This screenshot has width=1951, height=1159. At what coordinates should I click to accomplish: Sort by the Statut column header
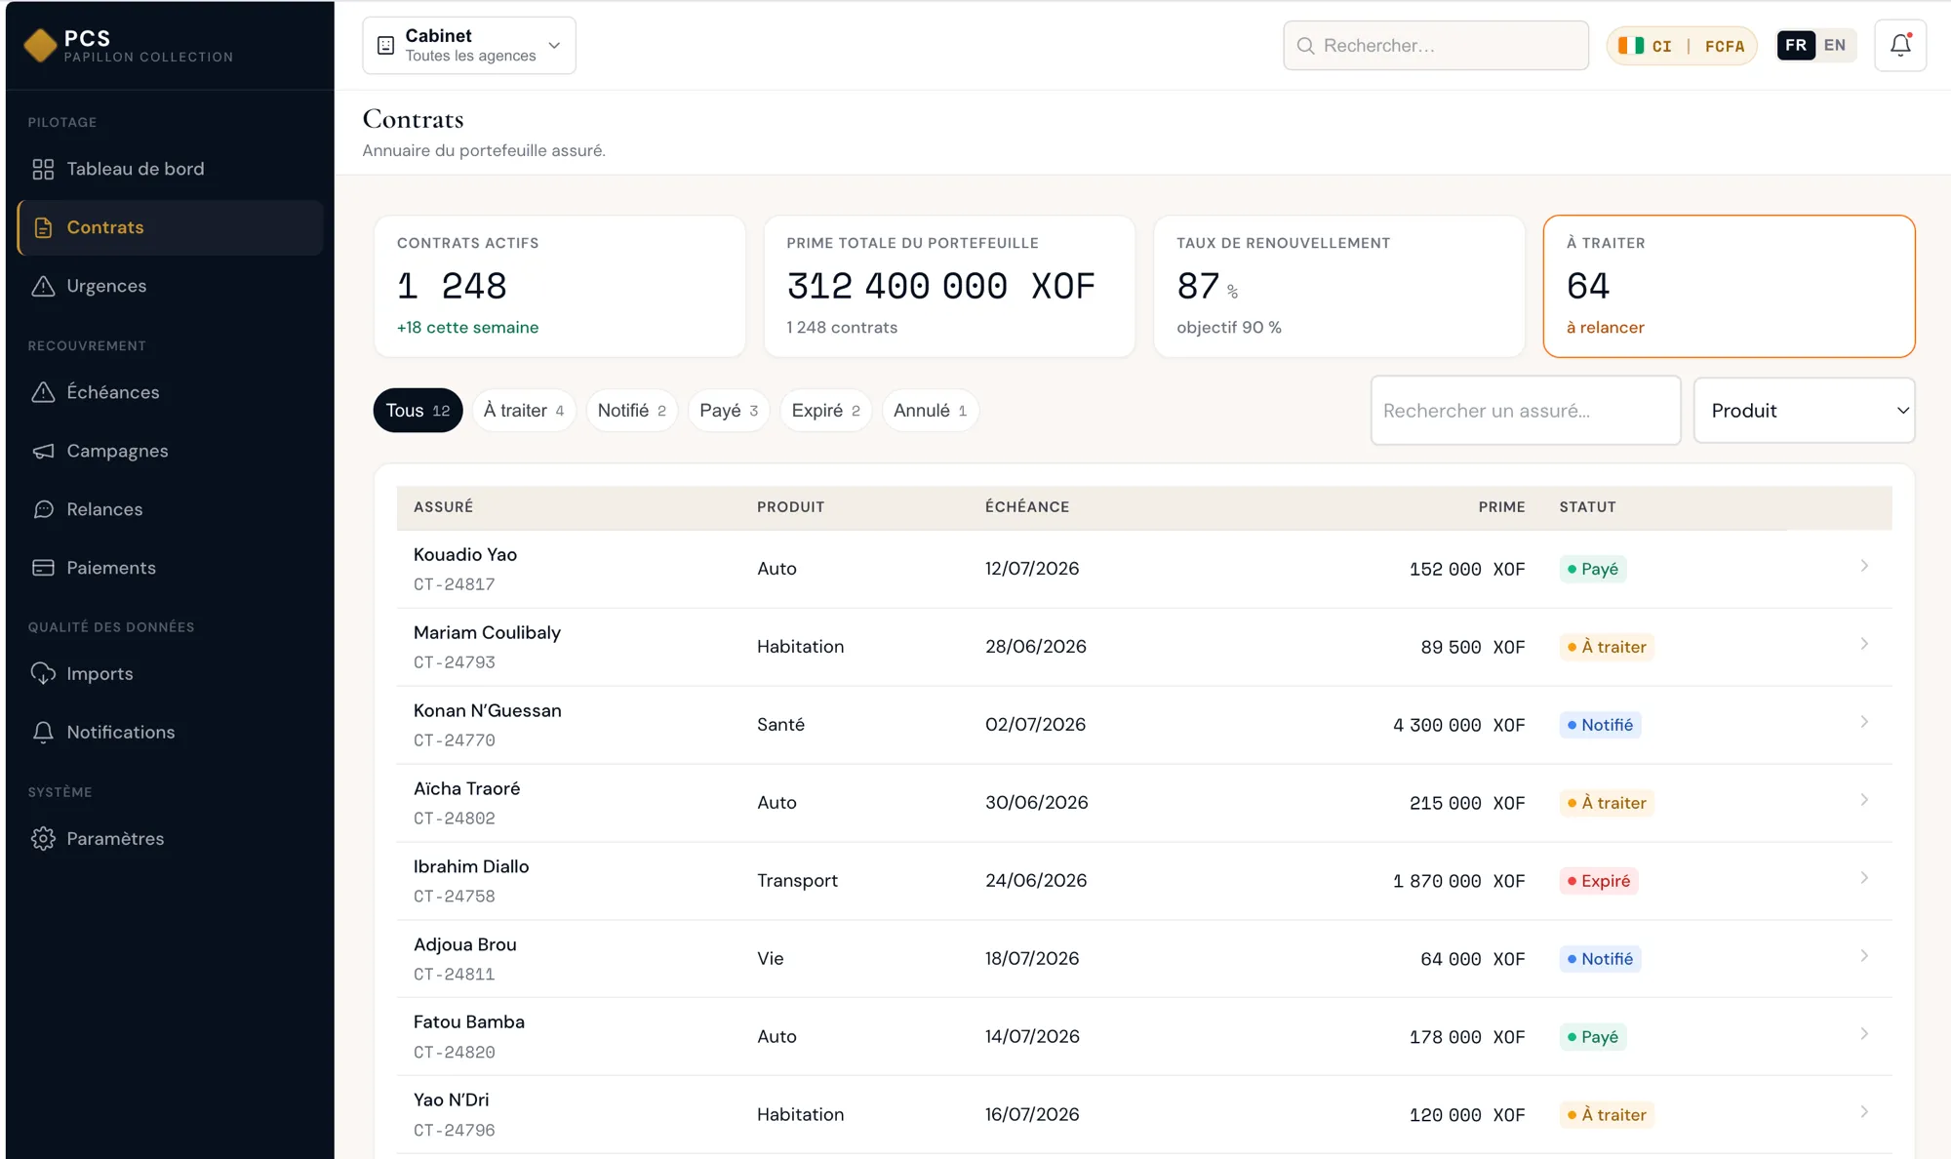[1587, 507]
